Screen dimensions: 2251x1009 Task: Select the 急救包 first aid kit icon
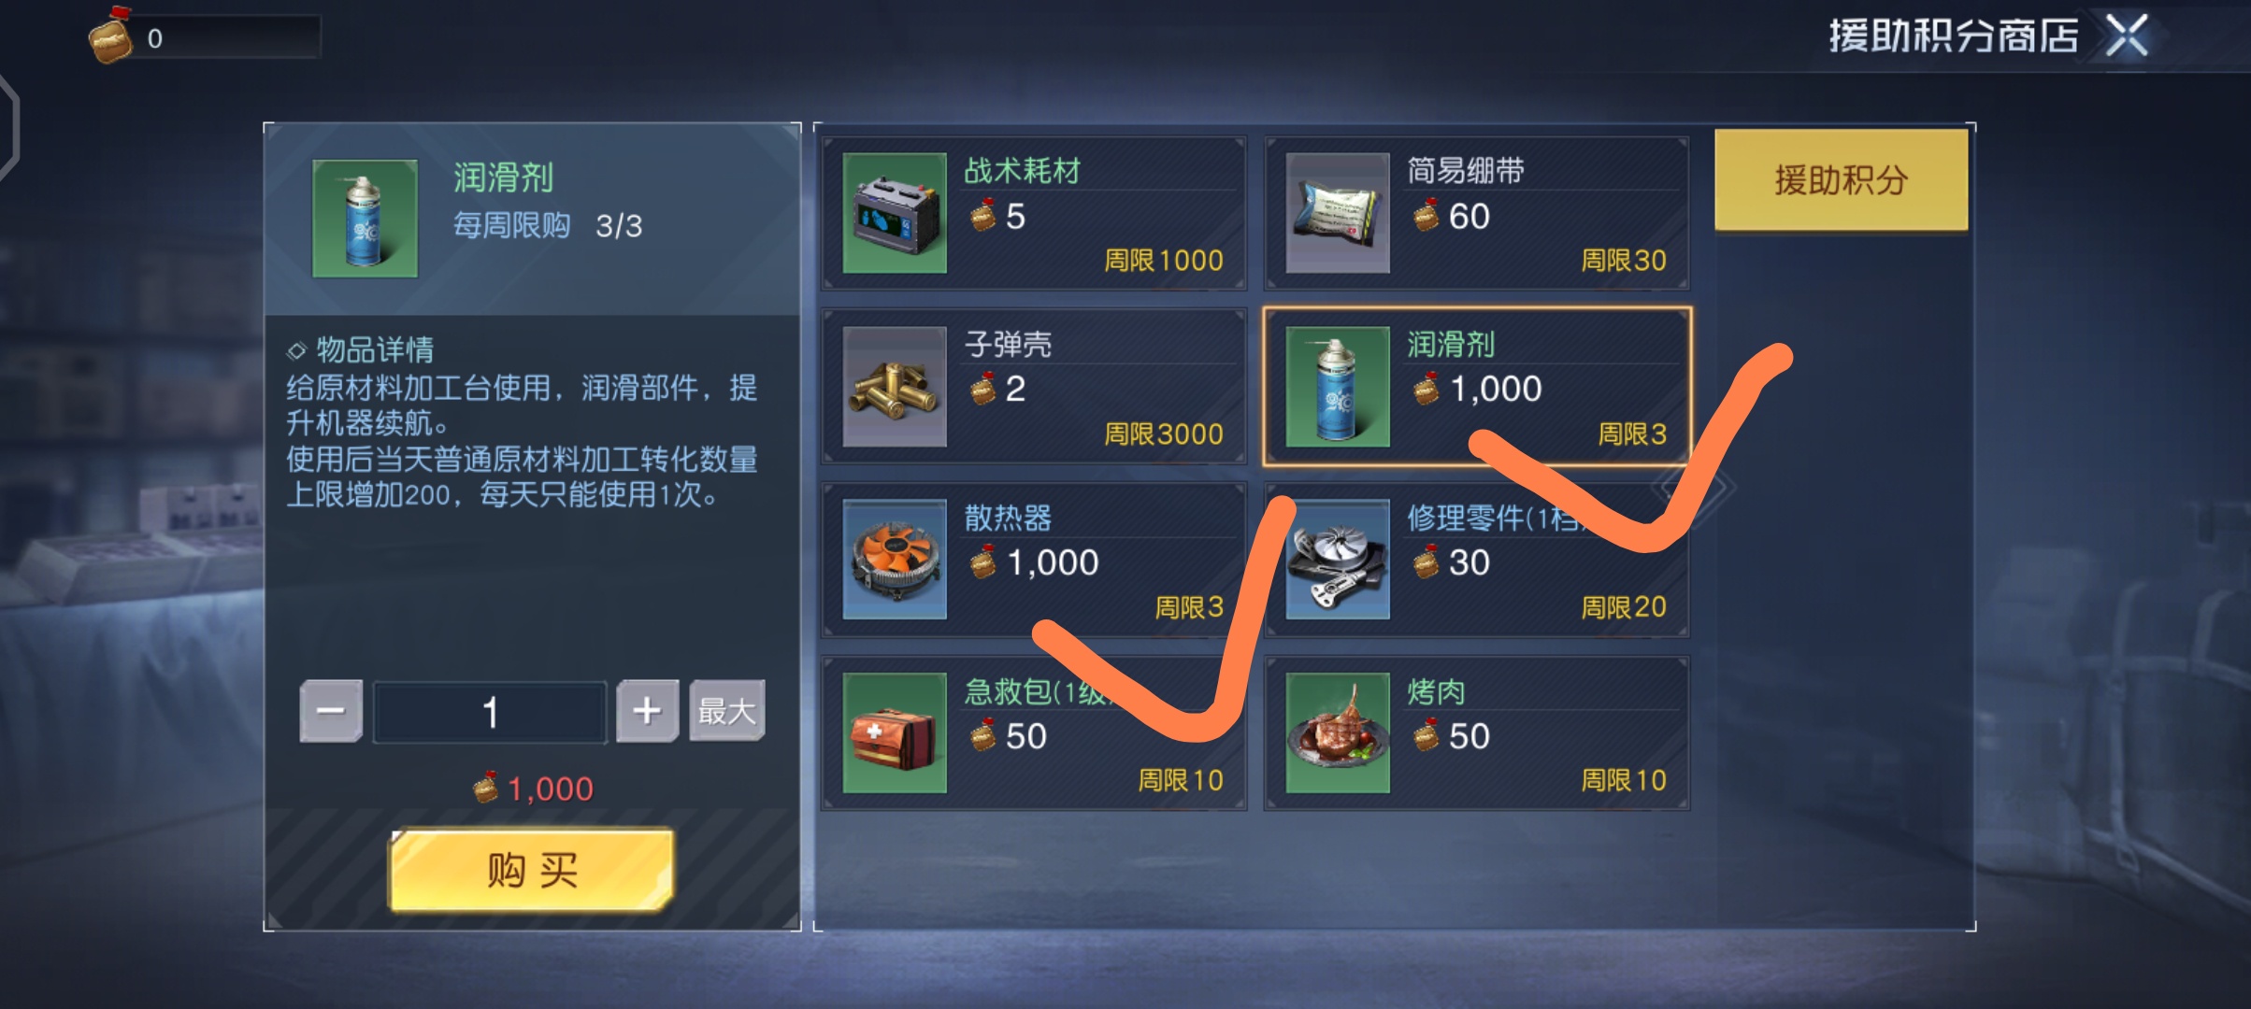pyautogui.click(x=895, y=733)
